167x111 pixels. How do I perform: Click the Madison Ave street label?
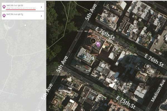click(158, 91)
